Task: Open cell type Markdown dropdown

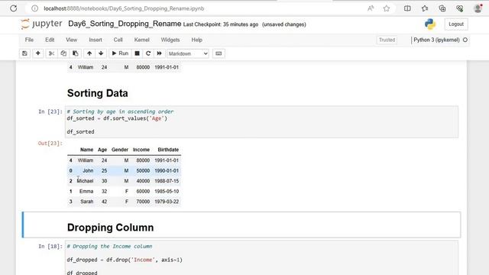Action: click(188, 53)
